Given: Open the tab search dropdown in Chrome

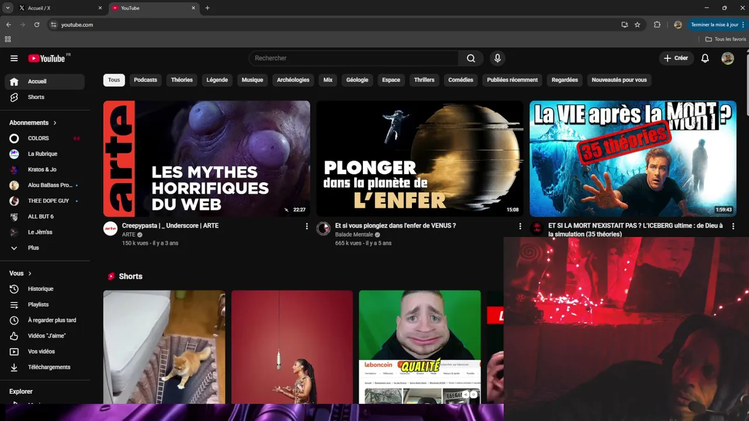Looking at the screenshot, I should [x=8, y=8].
